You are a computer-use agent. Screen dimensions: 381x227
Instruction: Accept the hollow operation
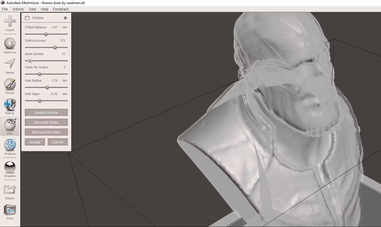[35, 142]
